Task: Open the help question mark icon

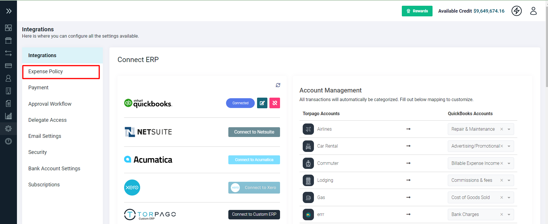Action: (x=8, y=141)
